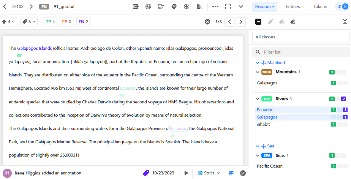Go to next document with right arrow
The height and width of the screenshot is (179, 351).
[31, 6]
